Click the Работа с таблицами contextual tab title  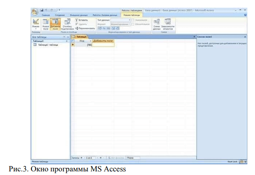pyautogui.click(x=132, y=10)
